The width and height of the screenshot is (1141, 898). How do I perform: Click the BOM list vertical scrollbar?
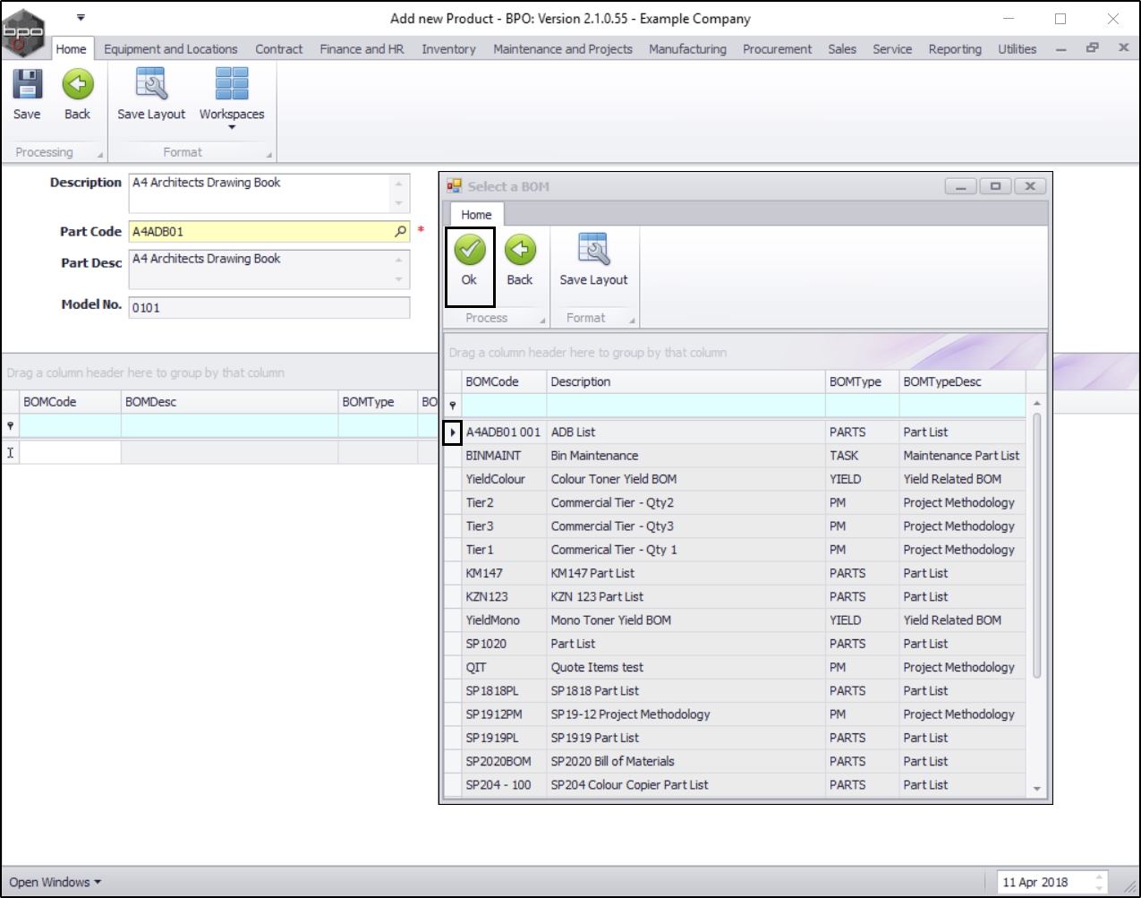[1037, 546]
